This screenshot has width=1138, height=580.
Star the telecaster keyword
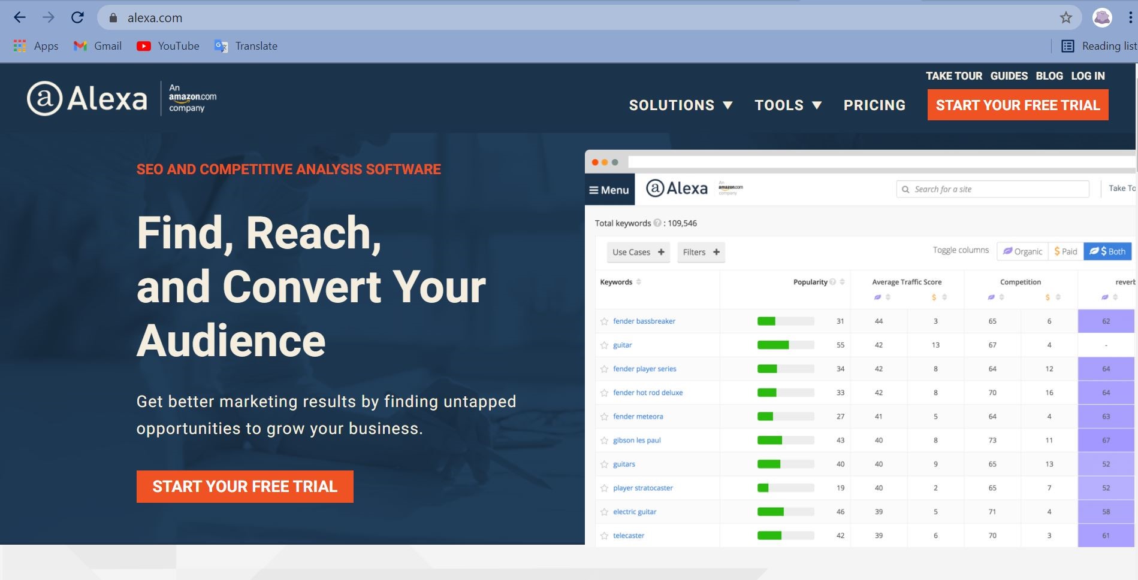coord(604,536)
